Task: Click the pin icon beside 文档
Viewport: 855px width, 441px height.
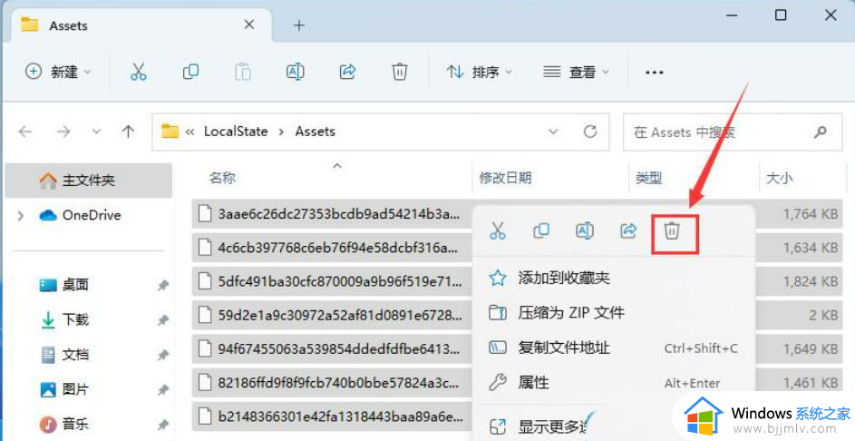Action: (x=162, y=355)
